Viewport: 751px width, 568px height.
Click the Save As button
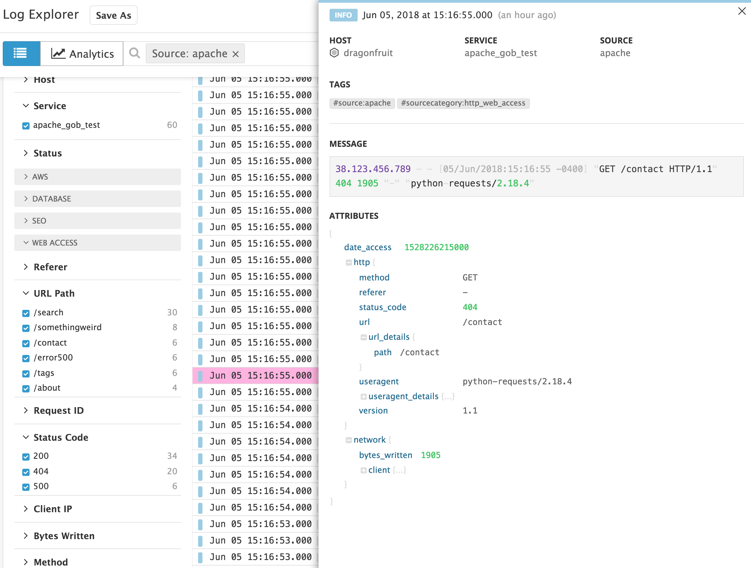(113, 15)
